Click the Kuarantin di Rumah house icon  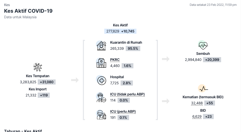click(101, 45)
